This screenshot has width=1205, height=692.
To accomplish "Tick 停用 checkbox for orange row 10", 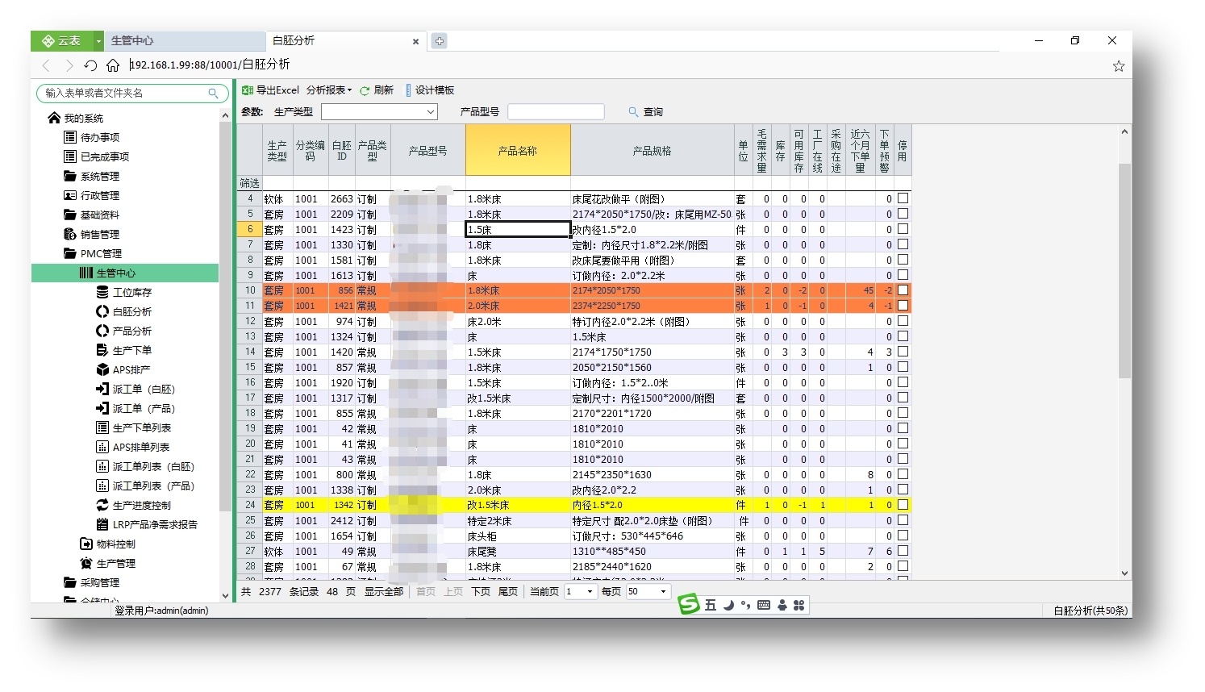I will (903, 290).
